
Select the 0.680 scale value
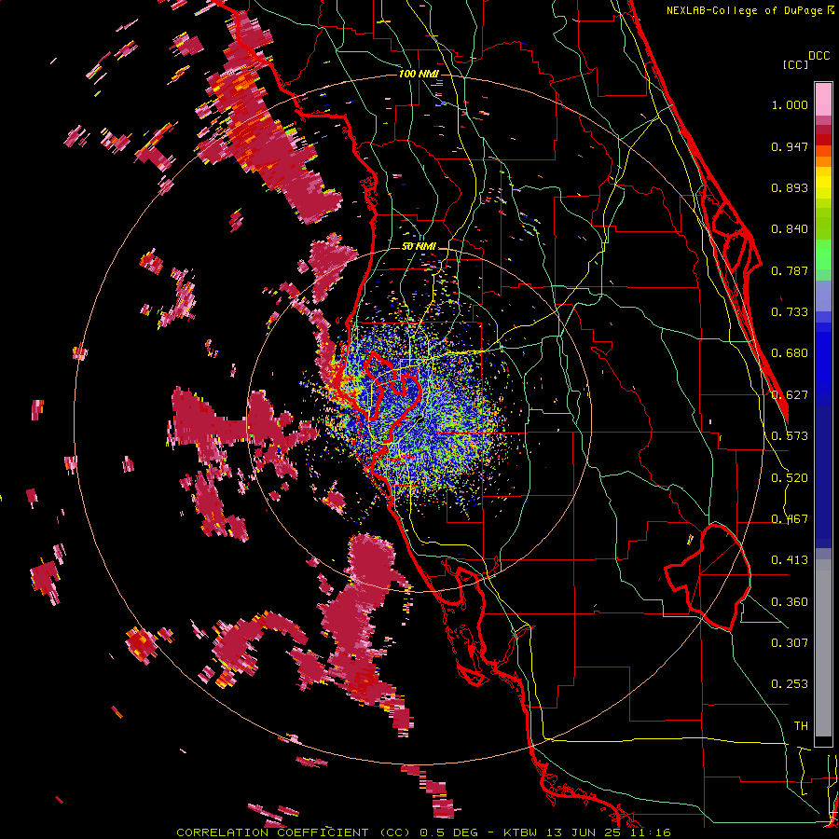pos(790,353)
